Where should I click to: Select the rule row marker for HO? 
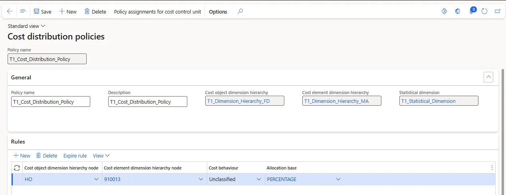click(17, 179)
